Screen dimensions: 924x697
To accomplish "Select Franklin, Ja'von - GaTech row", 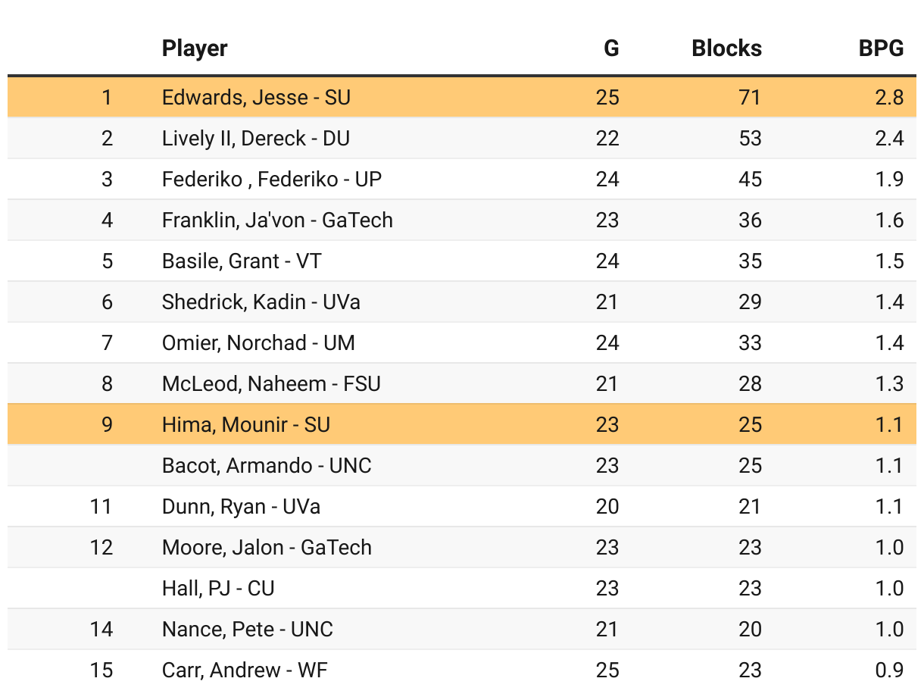I will 277,220.
